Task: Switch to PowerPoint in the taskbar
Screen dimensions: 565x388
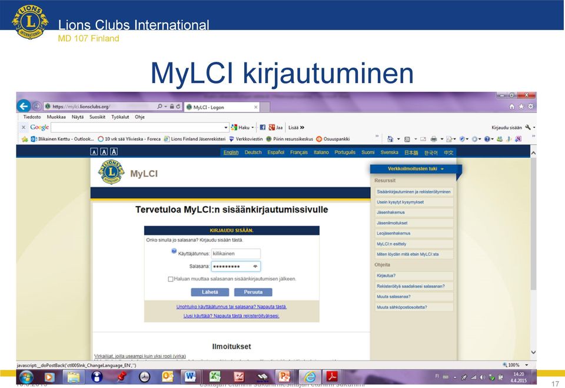Action: click(x=284, y=377)
